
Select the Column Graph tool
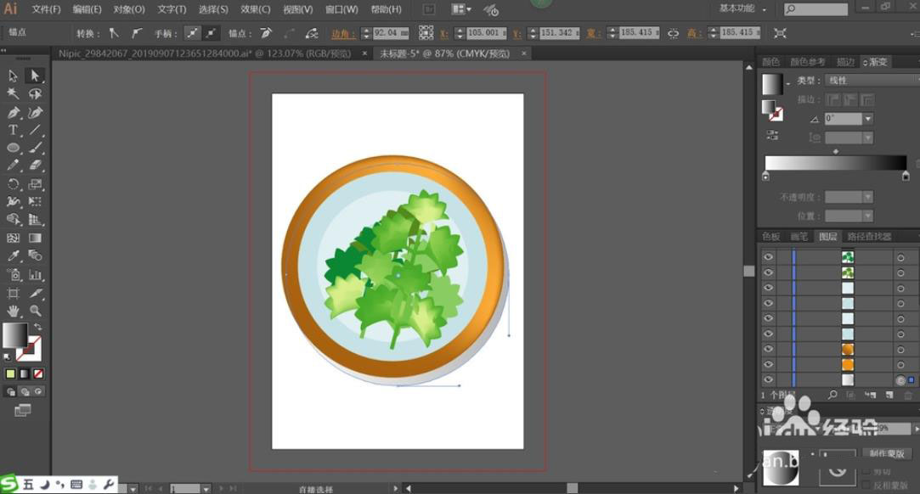click(x=35, y=274)
